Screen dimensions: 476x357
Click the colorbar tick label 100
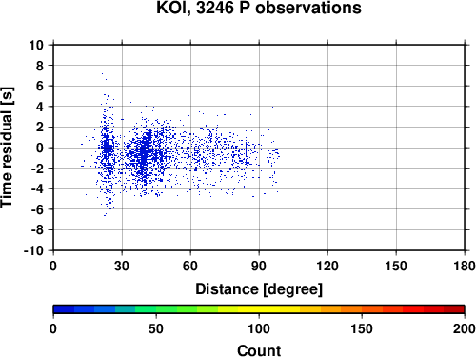[259, 328]
